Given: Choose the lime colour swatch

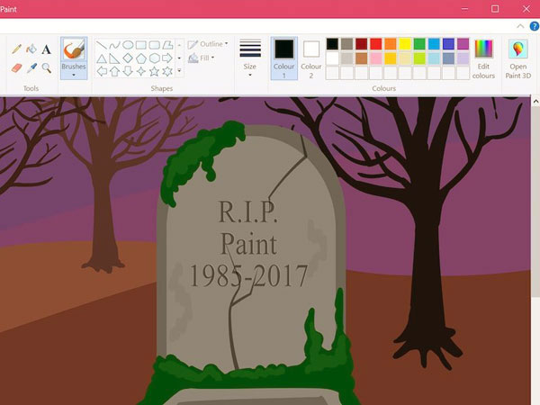Looking at the screenshot, I should coord(419,58).
